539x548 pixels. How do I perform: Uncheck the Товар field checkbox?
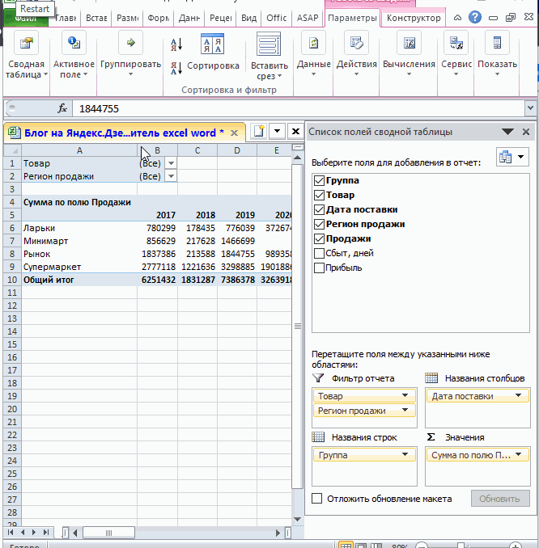click(319, 195)
